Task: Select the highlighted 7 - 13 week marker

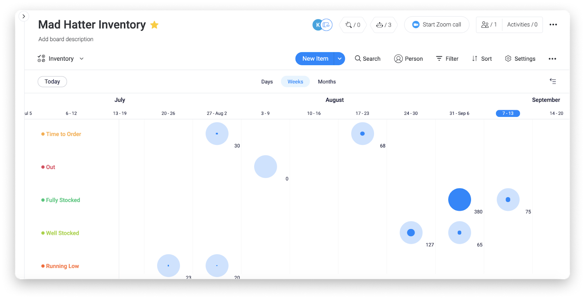Action: (x=508, y=113)
